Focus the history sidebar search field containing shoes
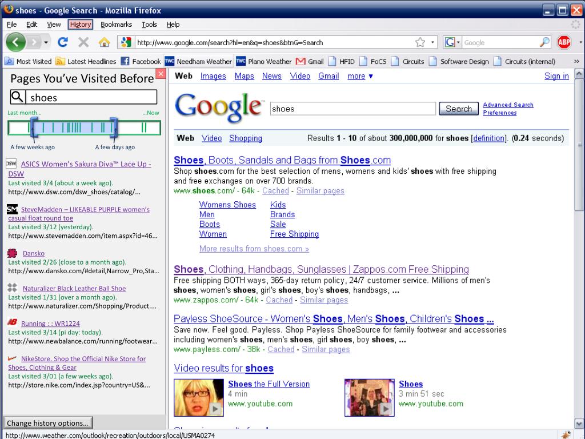This screenshot has width=585, height=439. [91, 97]
